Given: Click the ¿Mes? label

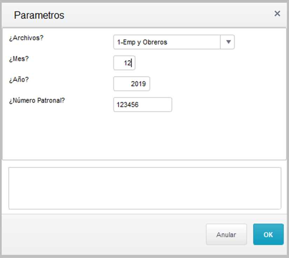Looking at the screenshot, I should (19, 59).
